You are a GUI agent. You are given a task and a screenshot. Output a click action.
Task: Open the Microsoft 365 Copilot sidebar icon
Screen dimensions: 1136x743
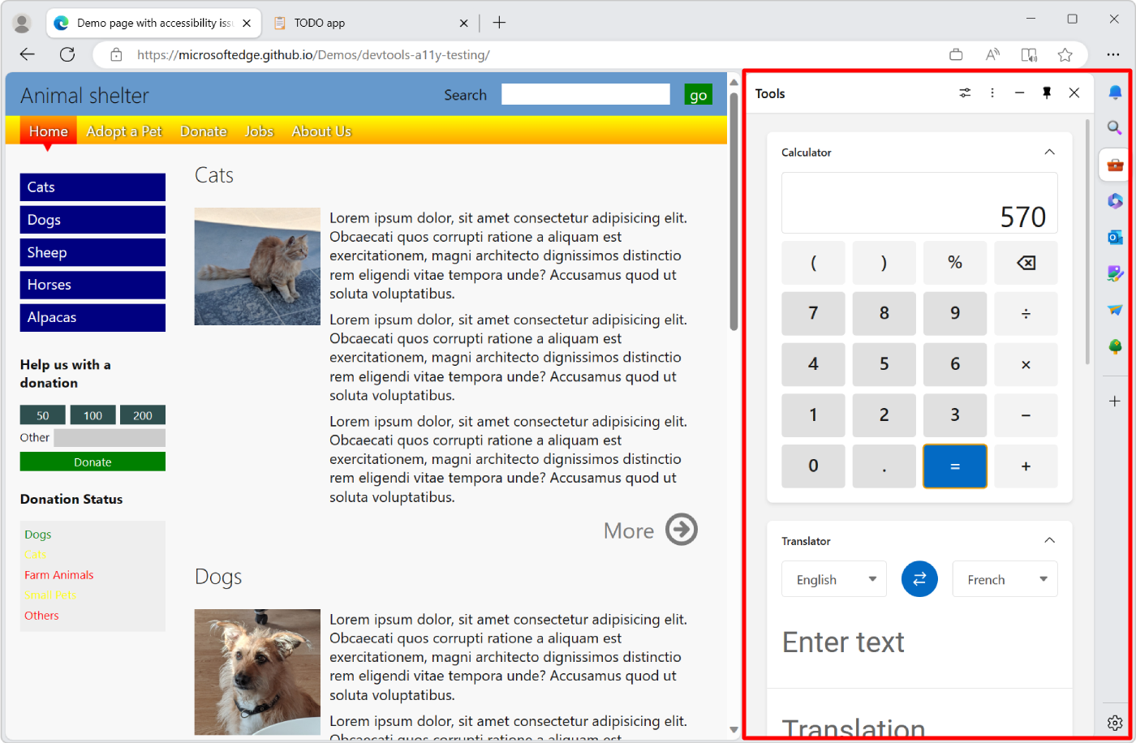[1114, 200]
